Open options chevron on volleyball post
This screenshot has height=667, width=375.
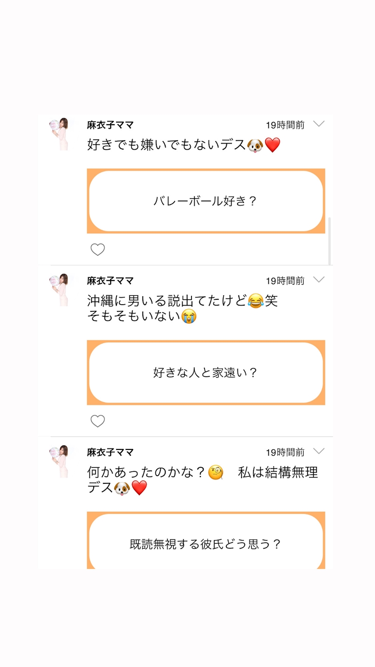click(318, 124)
